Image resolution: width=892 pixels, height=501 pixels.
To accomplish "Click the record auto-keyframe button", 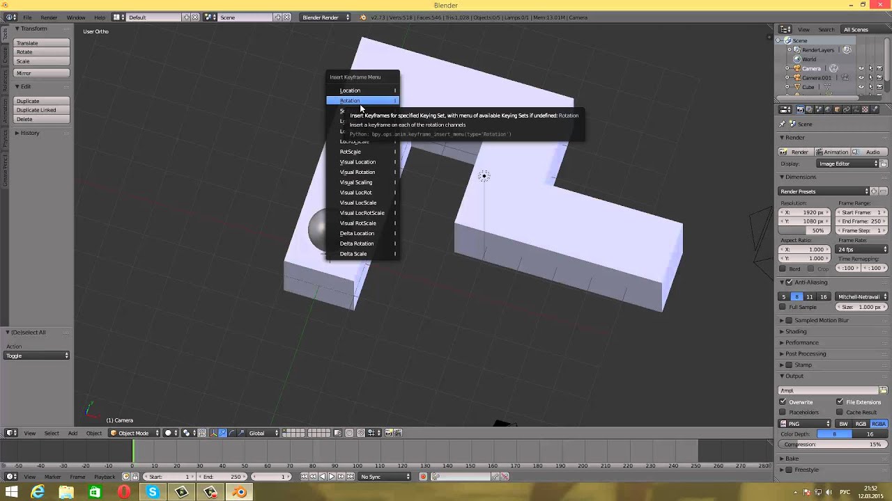I will tap(423, 477).
